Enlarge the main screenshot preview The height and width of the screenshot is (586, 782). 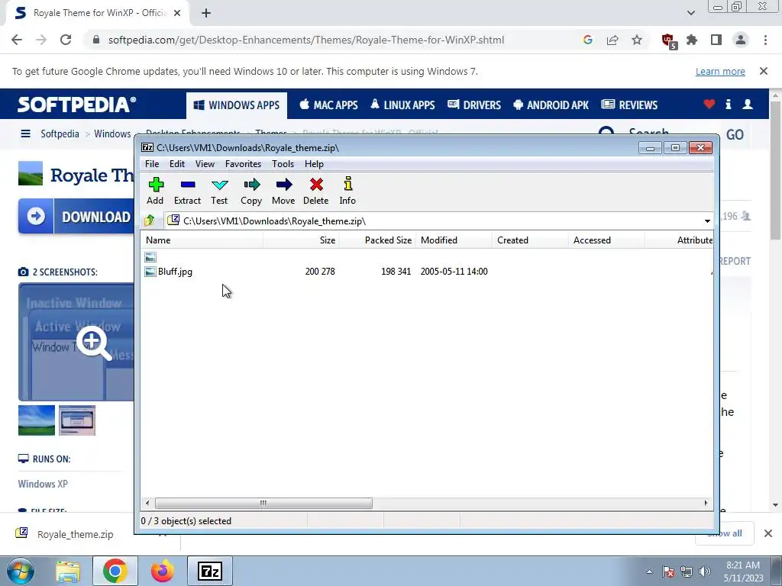click(x=76, y=342)
